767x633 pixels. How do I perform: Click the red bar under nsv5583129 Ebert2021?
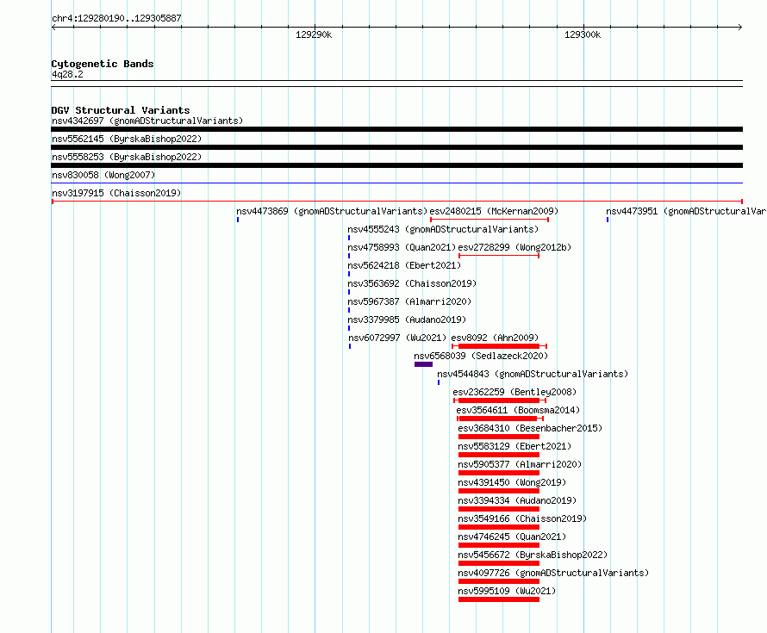pos(499,455)
